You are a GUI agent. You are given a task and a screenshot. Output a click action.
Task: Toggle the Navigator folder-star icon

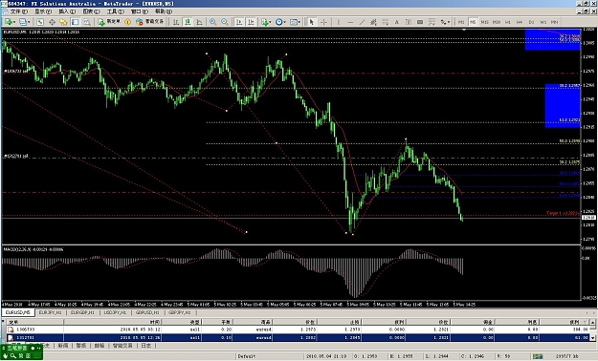(63, 22)
